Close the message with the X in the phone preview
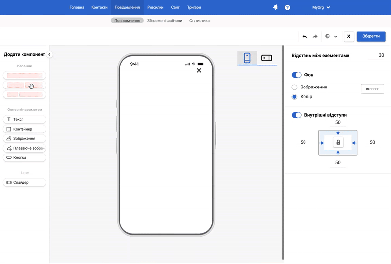This screenshot has width=391, height=264. click(x=199, y=71)
